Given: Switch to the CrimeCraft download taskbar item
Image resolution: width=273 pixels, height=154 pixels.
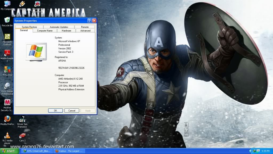Looking at the screenshot, I should (37, 151).
